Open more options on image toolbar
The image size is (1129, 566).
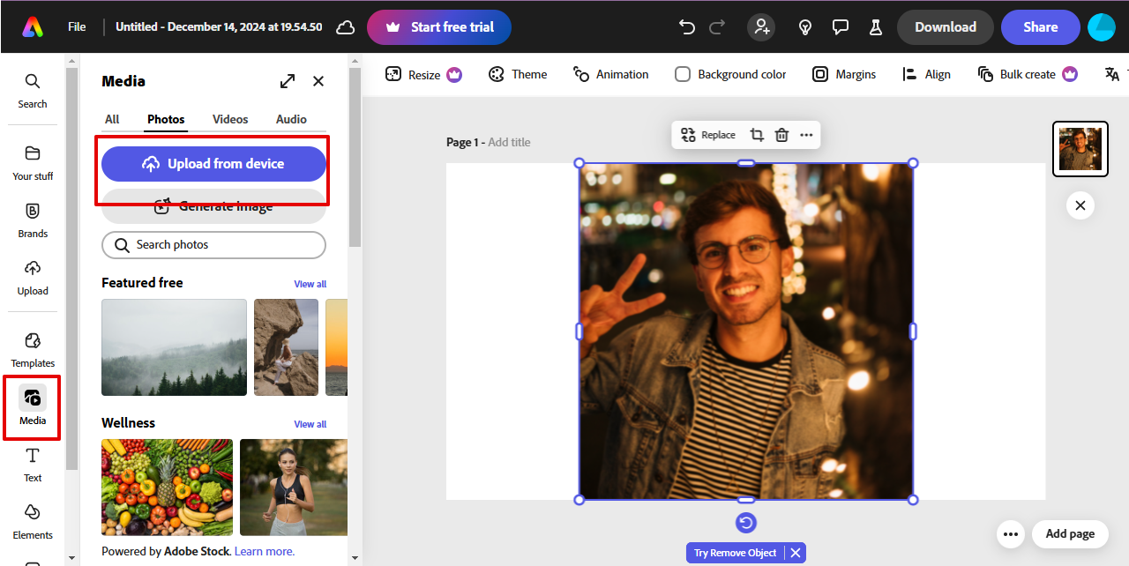806,135
